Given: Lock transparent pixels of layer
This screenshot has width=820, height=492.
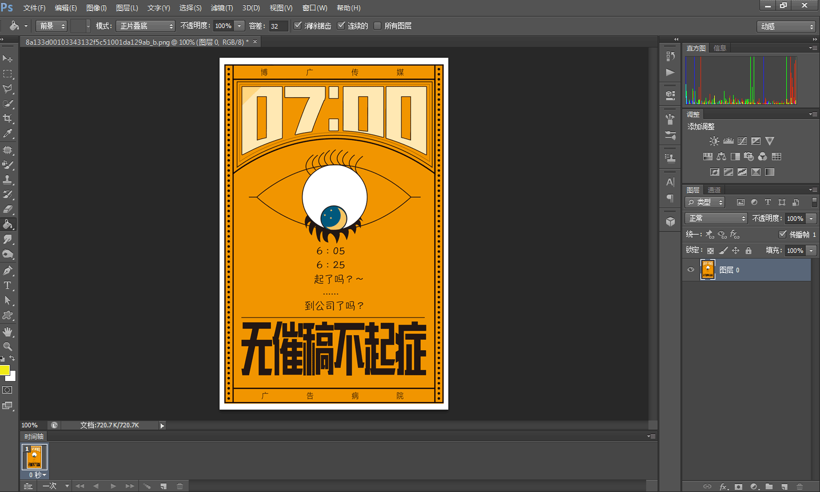Looking at the screenshot, I should tap(710, 251).
